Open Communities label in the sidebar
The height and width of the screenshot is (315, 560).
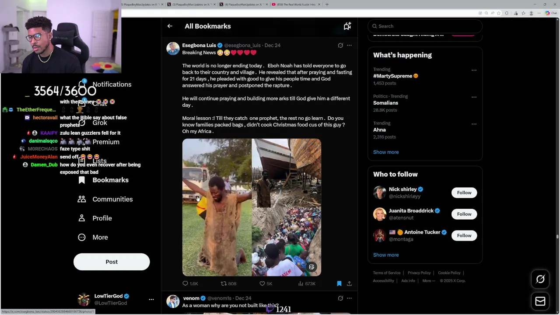click(x=112, y=199)
